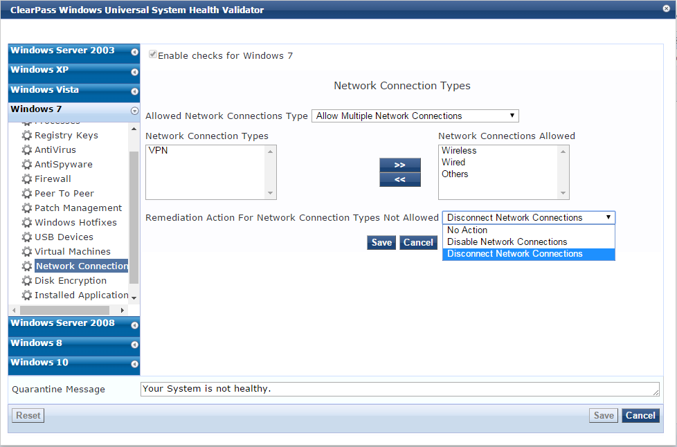Collapse the Windows 7 section
677x447 pixels.
[x=135, y=111]
